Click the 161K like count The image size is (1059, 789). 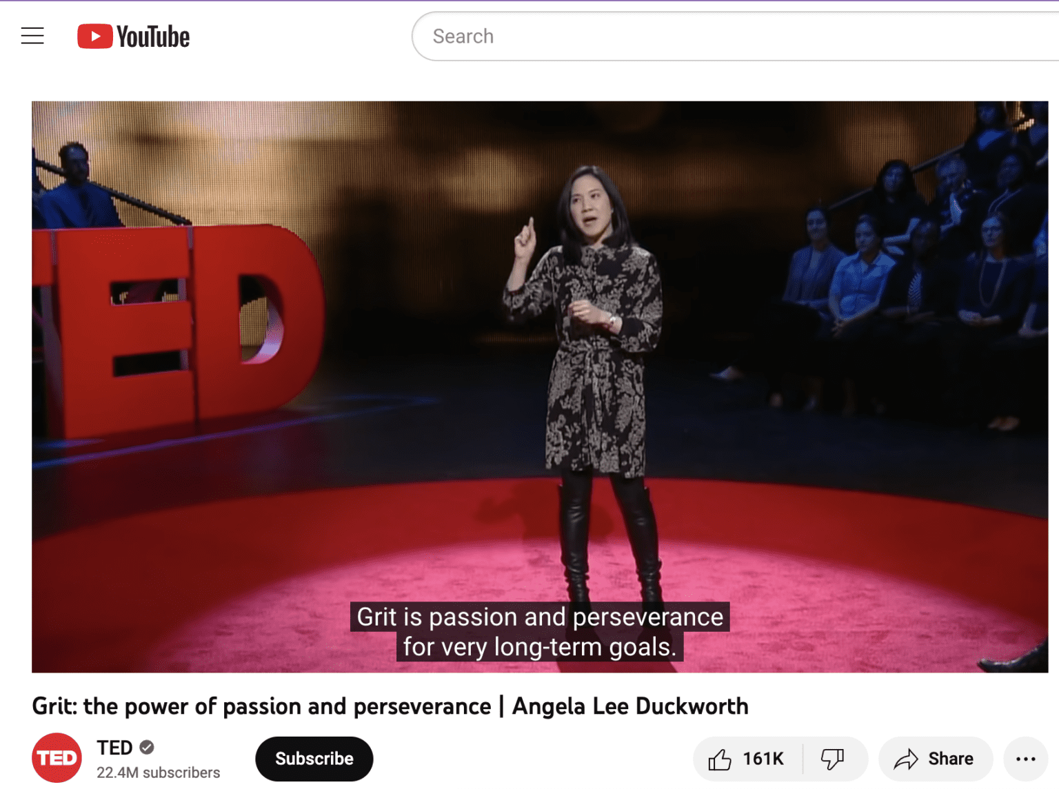763,759
